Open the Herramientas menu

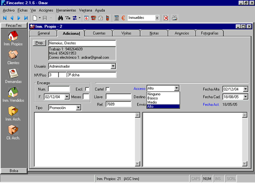tap(66, 10)
